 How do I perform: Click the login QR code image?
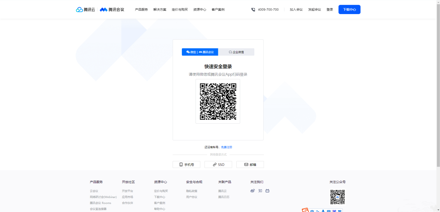tap(218, 101)
